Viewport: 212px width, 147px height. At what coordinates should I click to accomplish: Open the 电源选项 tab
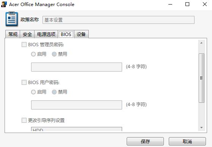(46, 34)
